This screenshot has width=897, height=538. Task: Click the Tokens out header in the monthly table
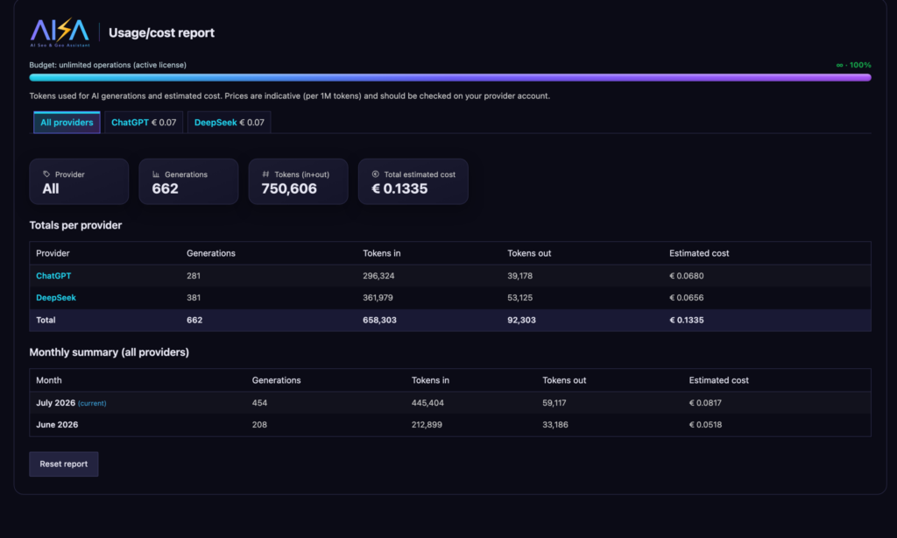564,380
